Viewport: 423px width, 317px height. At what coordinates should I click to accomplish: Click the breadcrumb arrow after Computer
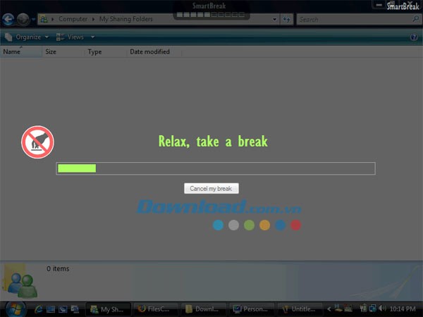coord(93,20)
